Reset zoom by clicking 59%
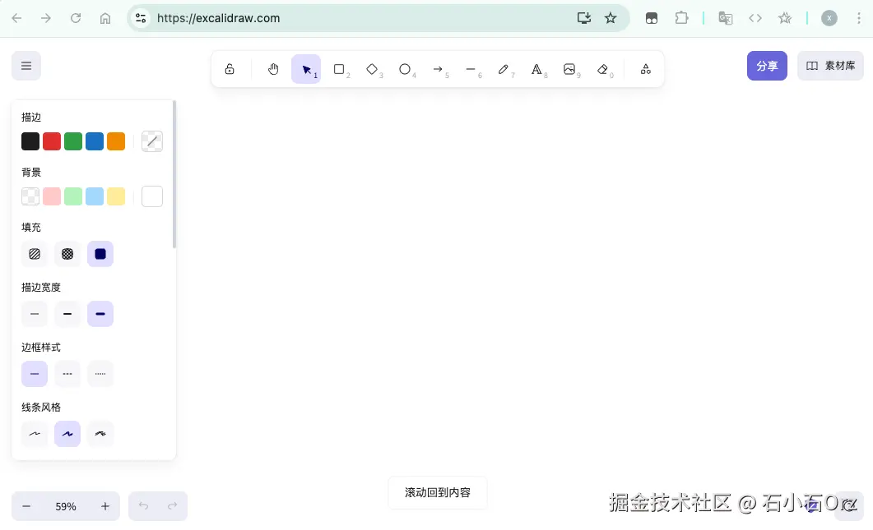873x530 pixels. [x=66, y=506]
